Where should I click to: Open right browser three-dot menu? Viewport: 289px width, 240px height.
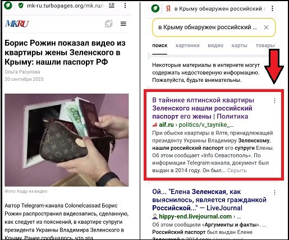(x=272, y=8)
